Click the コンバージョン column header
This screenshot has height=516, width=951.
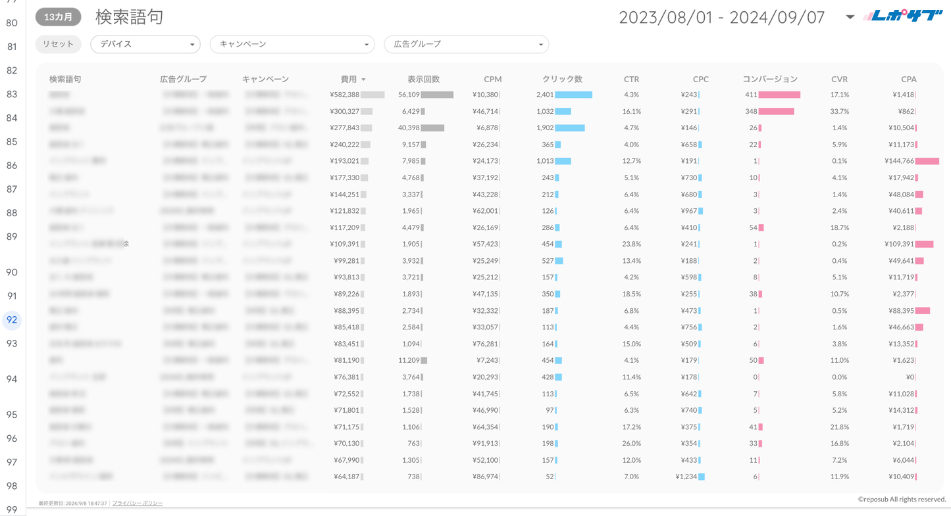(769, 79)
